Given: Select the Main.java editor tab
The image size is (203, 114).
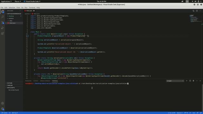Looking at the screenshot, I should coord(29,11).
